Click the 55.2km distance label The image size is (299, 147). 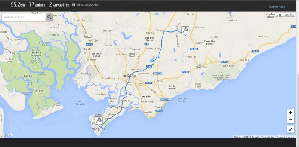tap(18, 5)
